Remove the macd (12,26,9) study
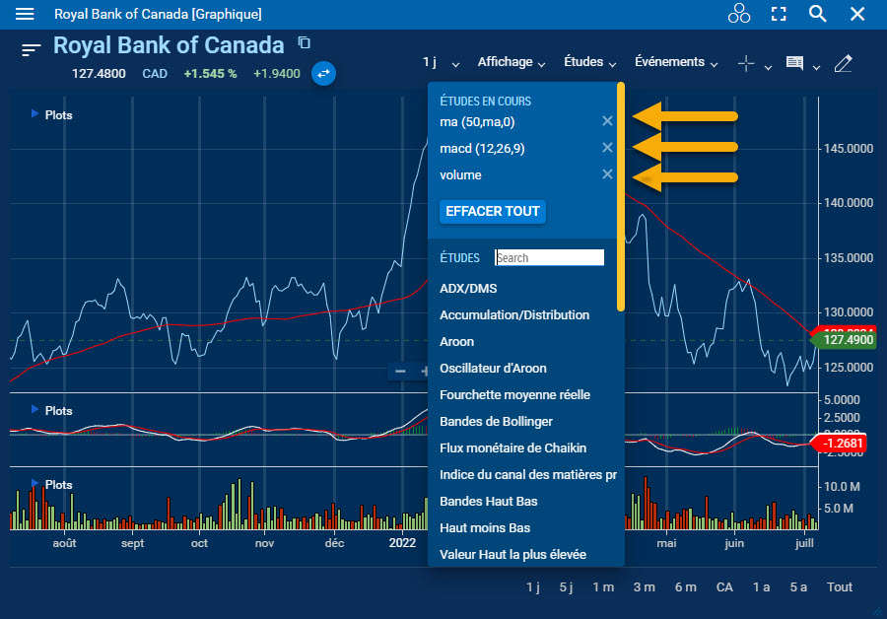This screenshot has height=619, width=887. point(607,148)
